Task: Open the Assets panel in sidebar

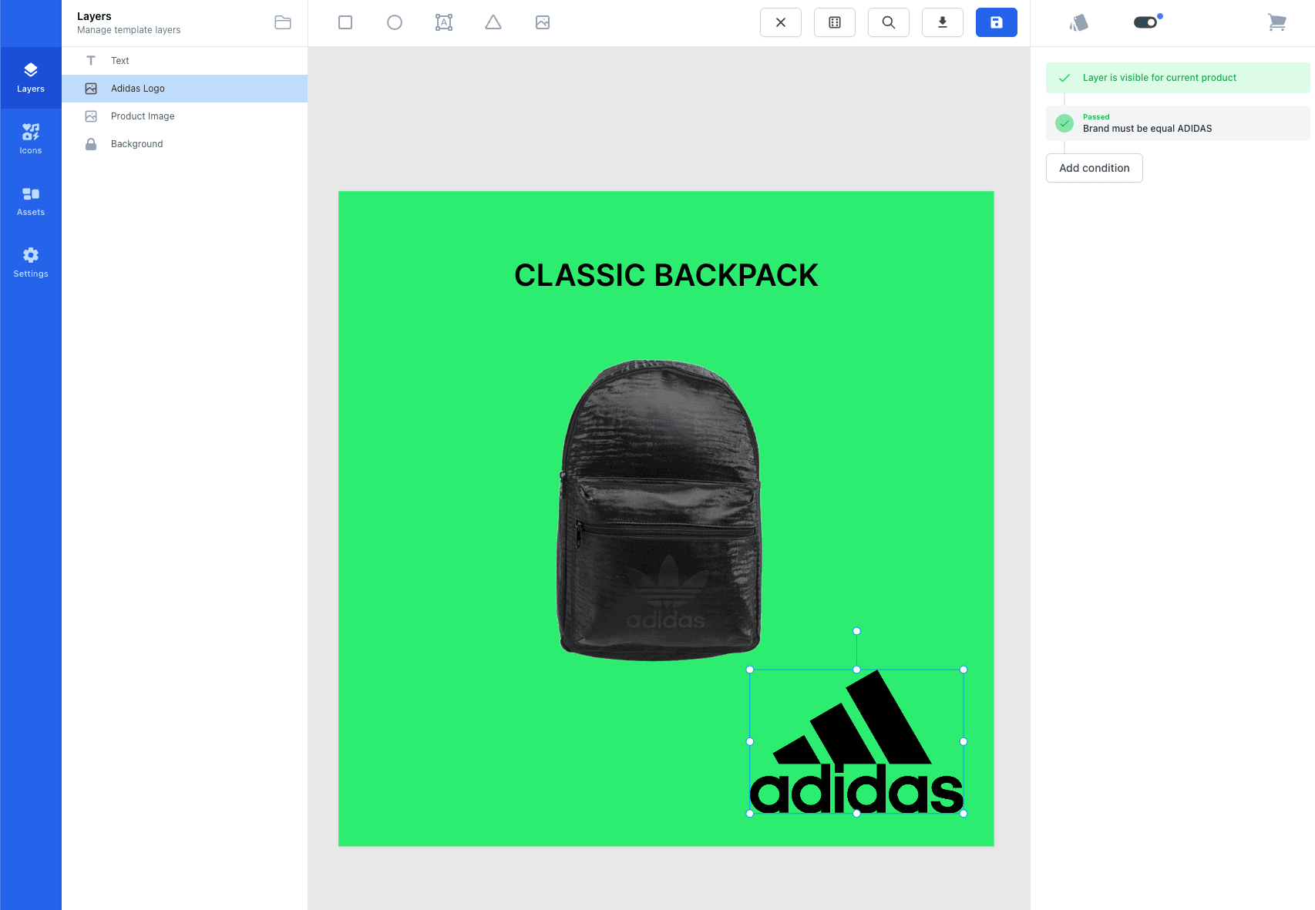Action: click(31, 200)
